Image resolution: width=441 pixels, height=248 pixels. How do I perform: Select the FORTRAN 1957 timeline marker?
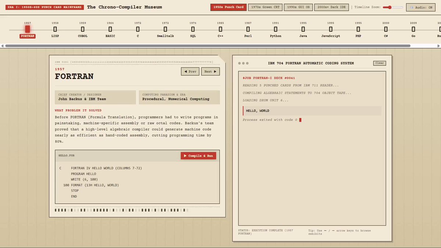click(28, 30)
